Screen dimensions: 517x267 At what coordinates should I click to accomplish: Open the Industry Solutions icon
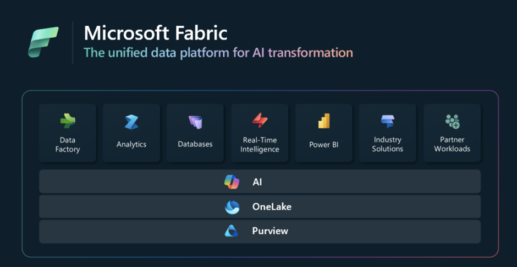(387, 121)
